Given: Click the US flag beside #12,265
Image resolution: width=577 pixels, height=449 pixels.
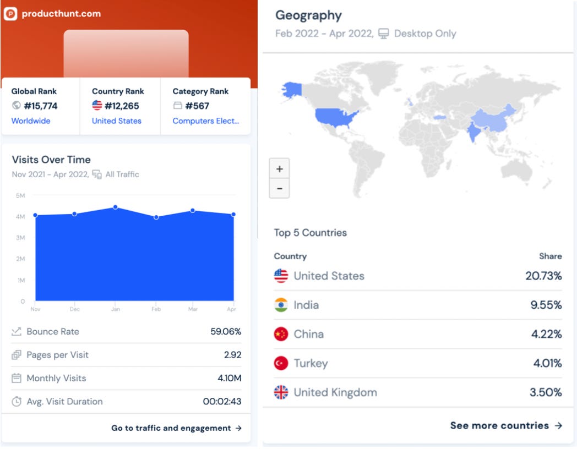Looking at the screenshot, I should click(x=97, y=106).
